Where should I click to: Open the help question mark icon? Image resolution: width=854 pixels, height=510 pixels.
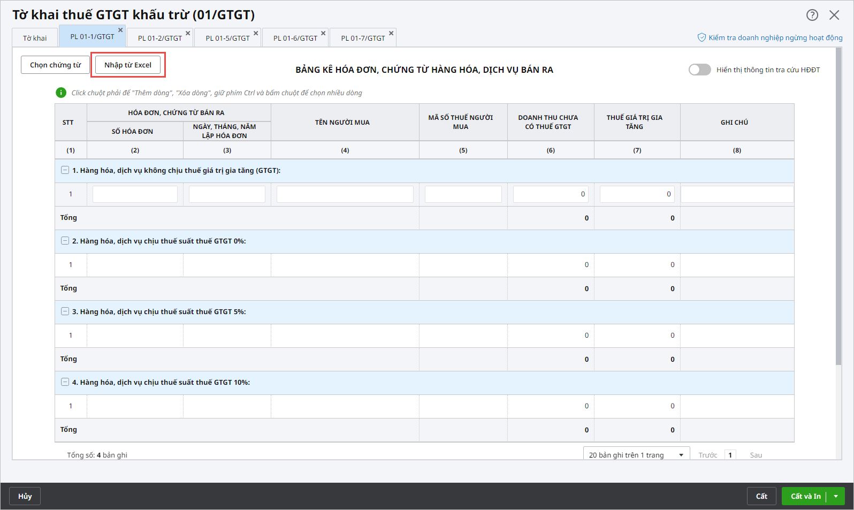point(812,15)
